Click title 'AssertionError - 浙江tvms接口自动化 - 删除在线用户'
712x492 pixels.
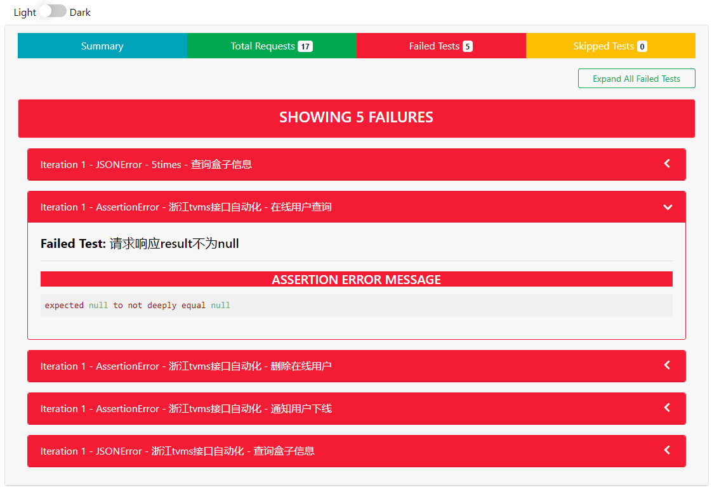click(x=214, y=366)
